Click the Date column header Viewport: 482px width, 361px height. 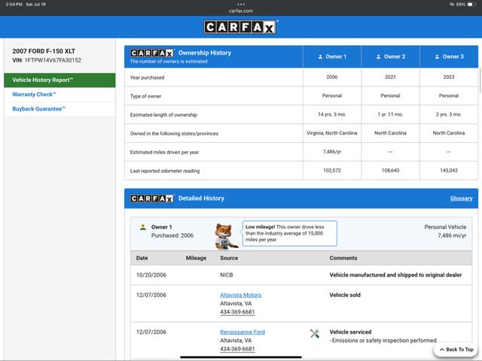(142, 258)
